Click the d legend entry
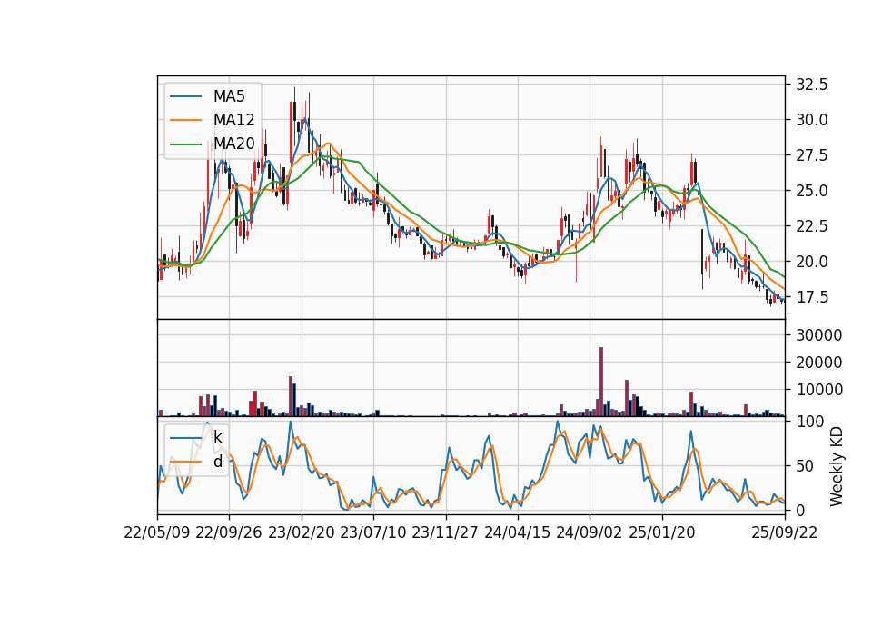The width and height of the screenshot is (872, 627). coord(196,462)
